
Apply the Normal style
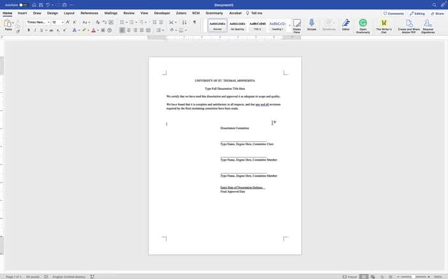click(218, 25)
